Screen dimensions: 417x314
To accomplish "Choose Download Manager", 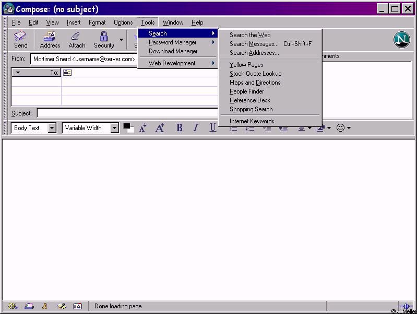I will (177, 51).
